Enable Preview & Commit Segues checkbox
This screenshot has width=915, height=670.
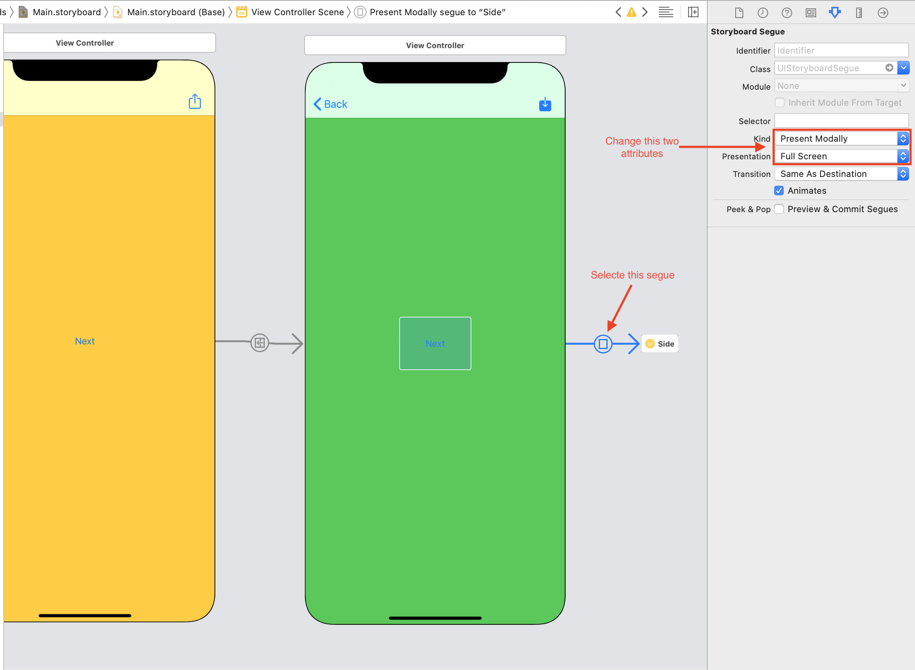[780, 208]
